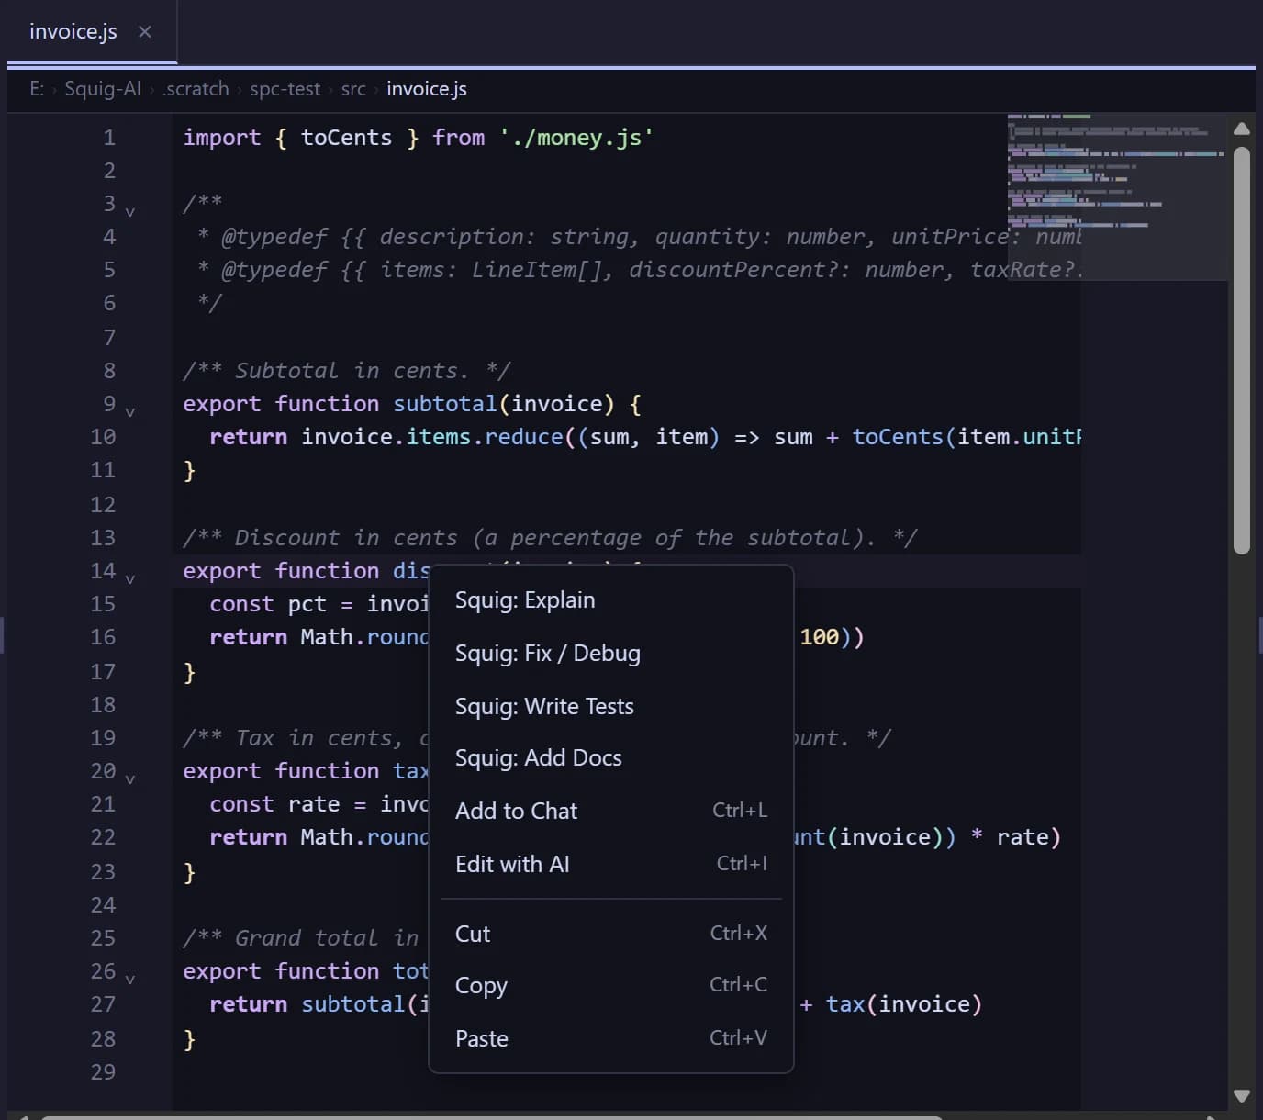Click the E: drive breadcrumb
This screenshot has width=1263, height=1120.
[37, 89]
